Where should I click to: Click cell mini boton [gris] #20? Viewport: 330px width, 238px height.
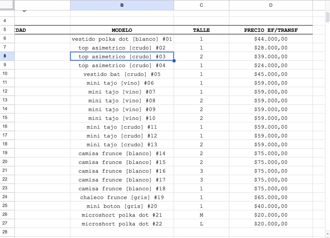[122, 206]
